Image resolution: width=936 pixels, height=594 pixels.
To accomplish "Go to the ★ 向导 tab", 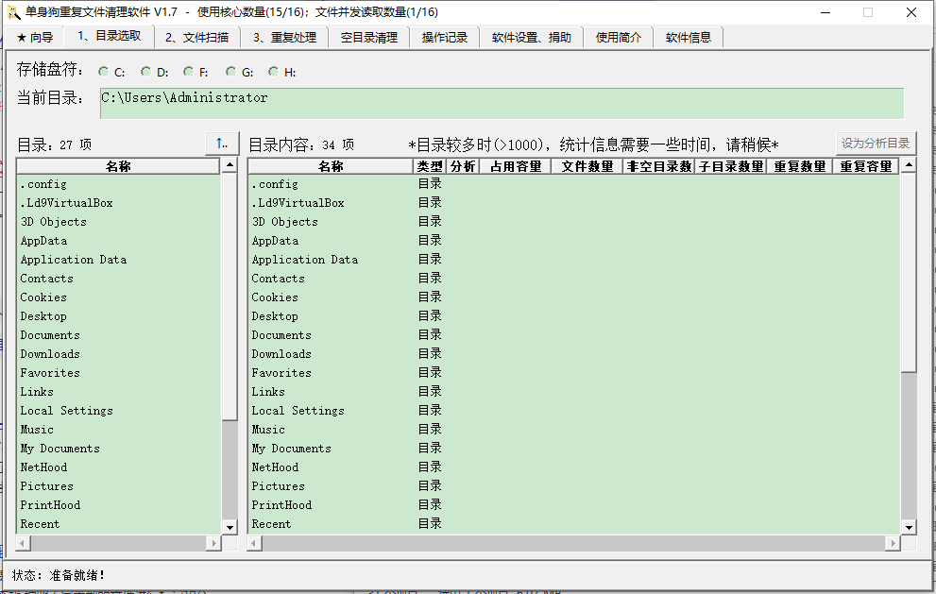I will pos(35,38).
